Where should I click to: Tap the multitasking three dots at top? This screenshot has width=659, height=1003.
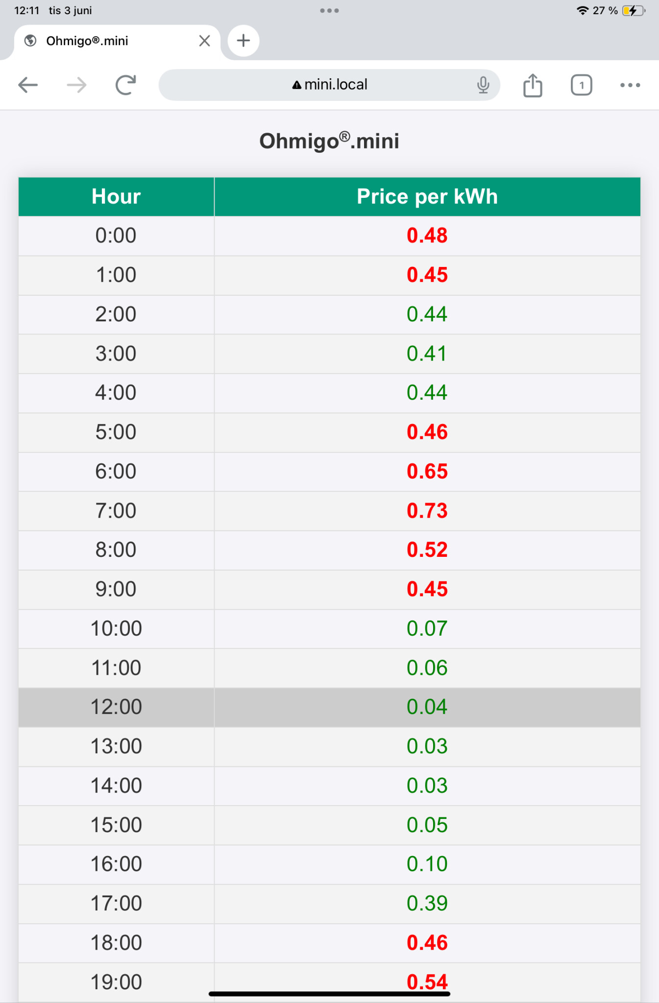pos(329,10)
